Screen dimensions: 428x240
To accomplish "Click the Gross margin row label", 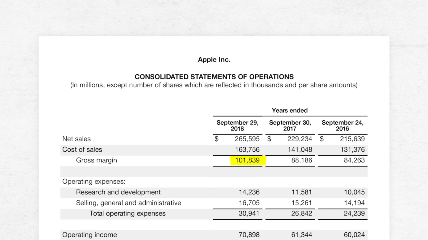I will point(97,160).
